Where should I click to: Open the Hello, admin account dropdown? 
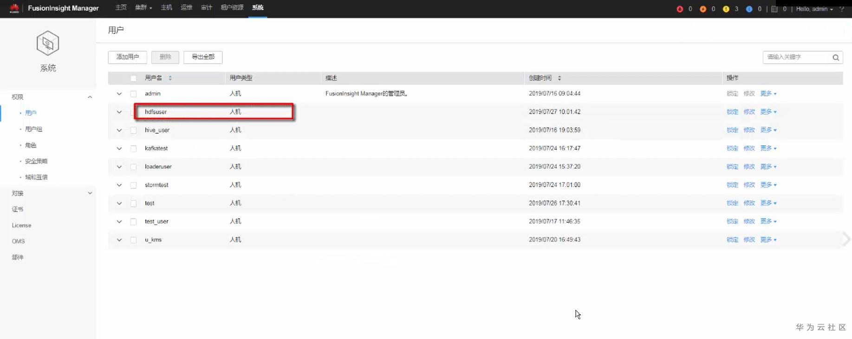(x=814, y=9)
